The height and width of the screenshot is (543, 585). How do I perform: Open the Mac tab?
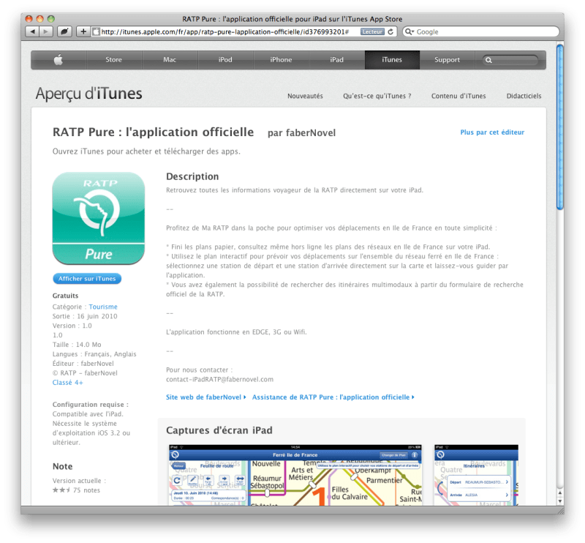point(170,60)
